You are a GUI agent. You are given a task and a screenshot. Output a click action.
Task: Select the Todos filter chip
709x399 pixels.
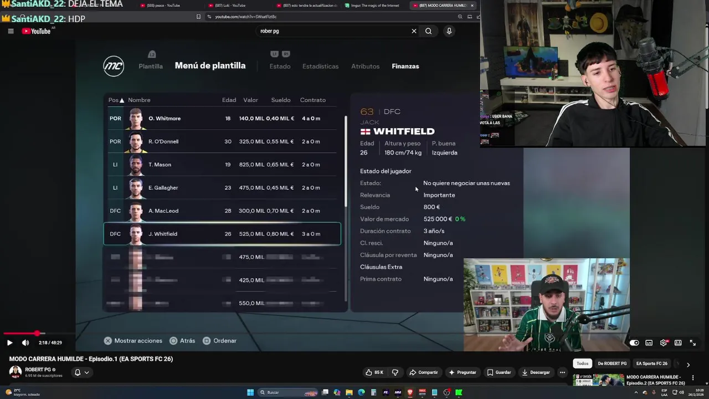tap(582, 364)
